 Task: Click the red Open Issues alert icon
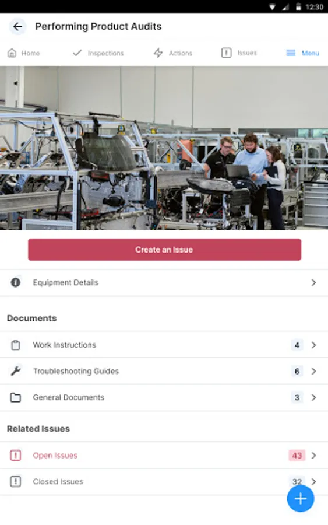[15, 456]
